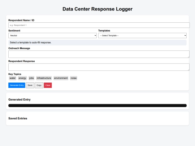Click the blue Generate Entry button
The image size is (195, 146).
[17, 85]
